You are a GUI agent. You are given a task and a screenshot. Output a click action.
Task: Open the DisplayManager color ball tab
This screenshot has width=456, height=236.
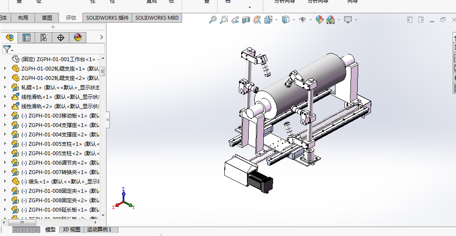pos(78,38)
